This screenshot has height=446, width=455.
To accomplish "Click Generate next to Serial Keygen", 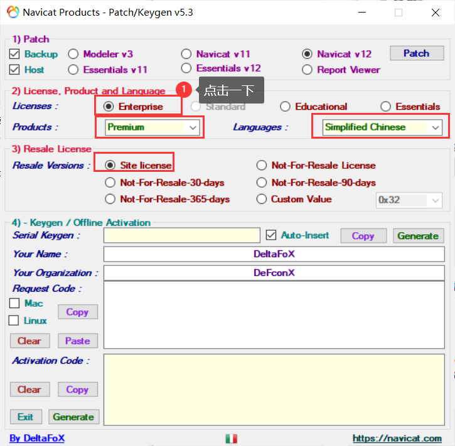I will (x=418, y=236).
